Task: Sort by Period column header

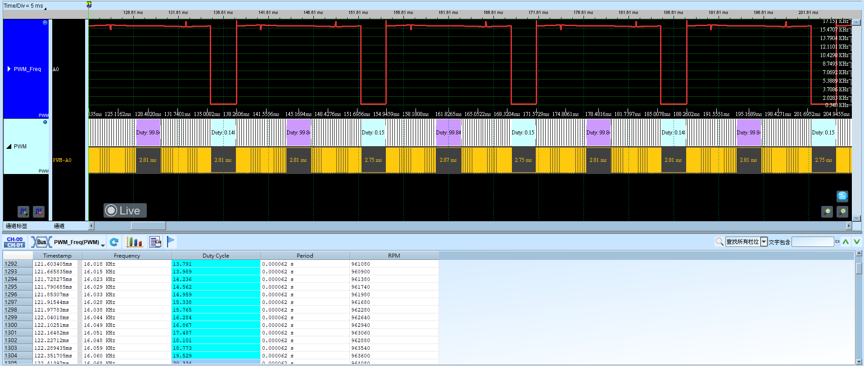Action: click(x=305, y=255)
